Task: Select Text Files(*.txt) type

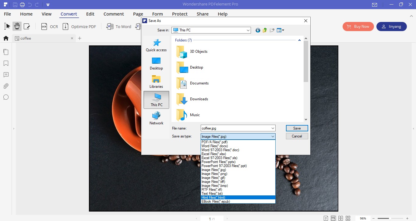Action: pos(238,194)
